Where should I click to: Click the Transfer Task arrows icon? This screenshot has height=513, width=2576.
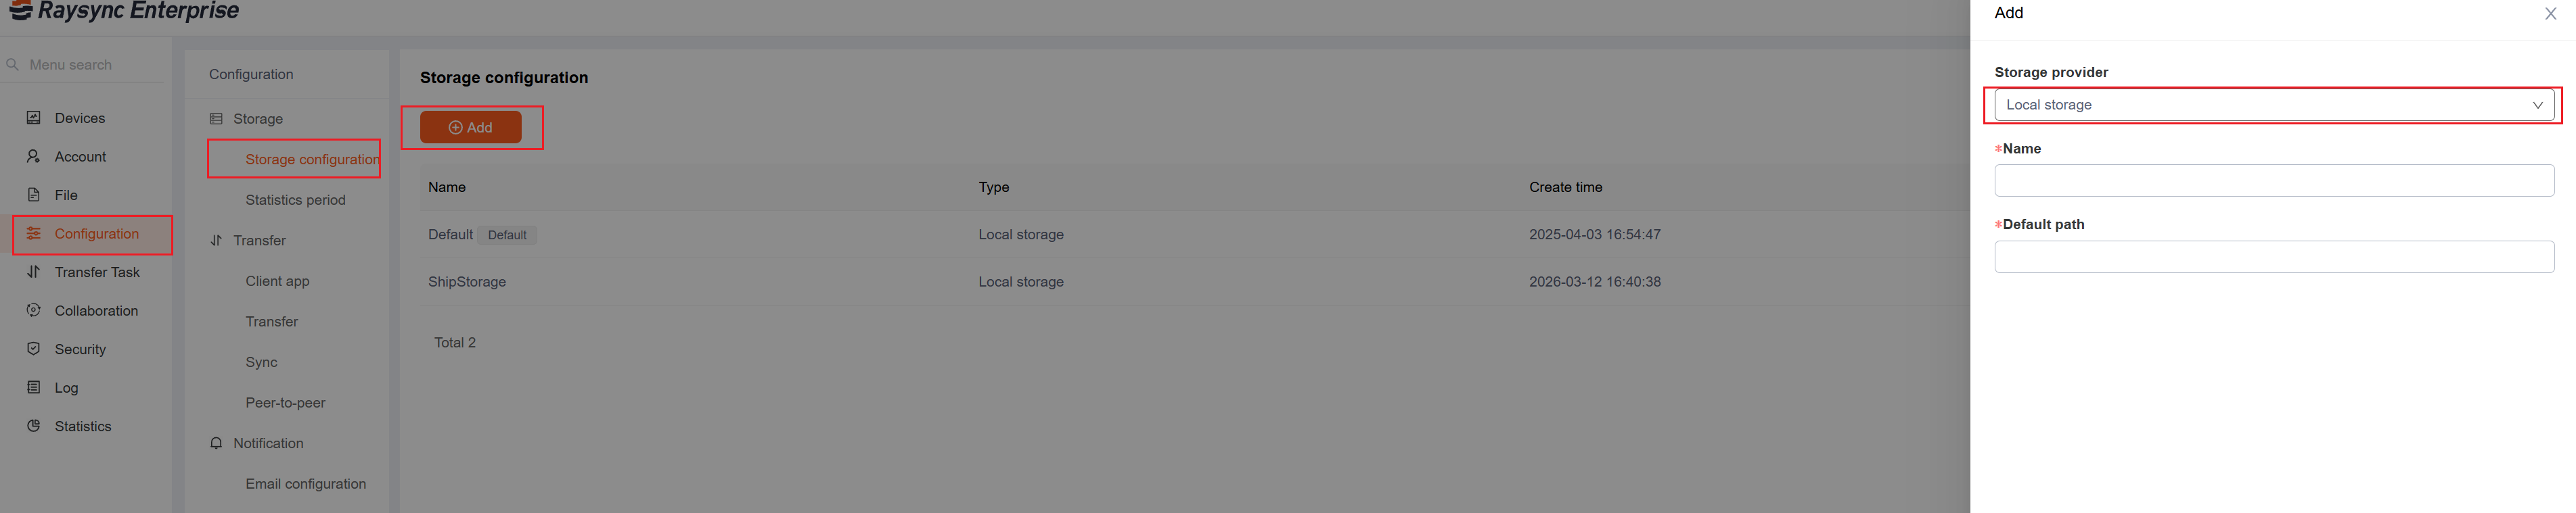tap(34, 272)
